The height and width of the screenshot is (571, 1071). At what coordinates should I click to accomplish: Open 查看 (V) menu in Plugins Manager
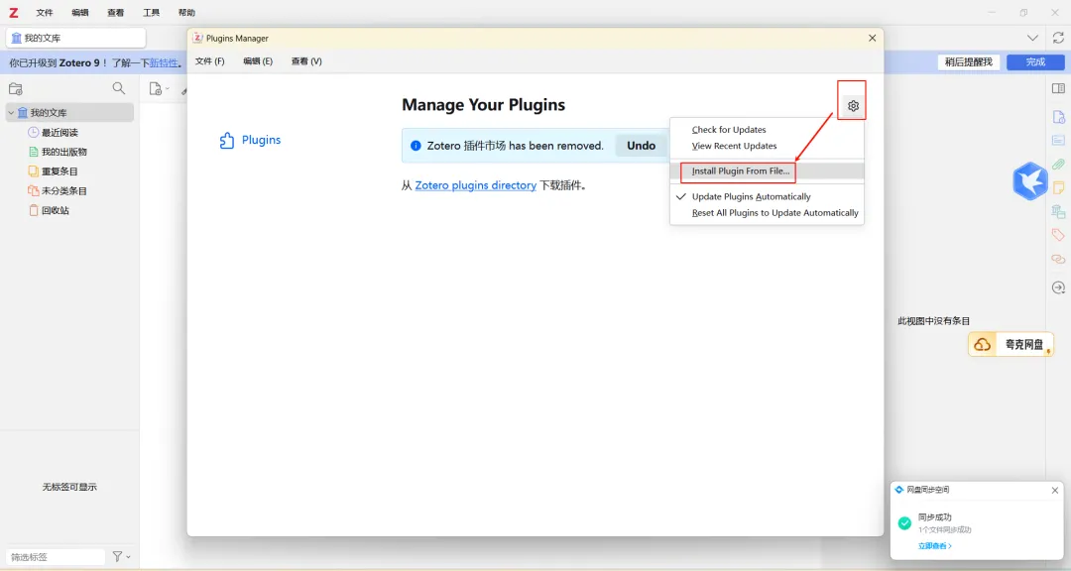[x=306, y=61]
